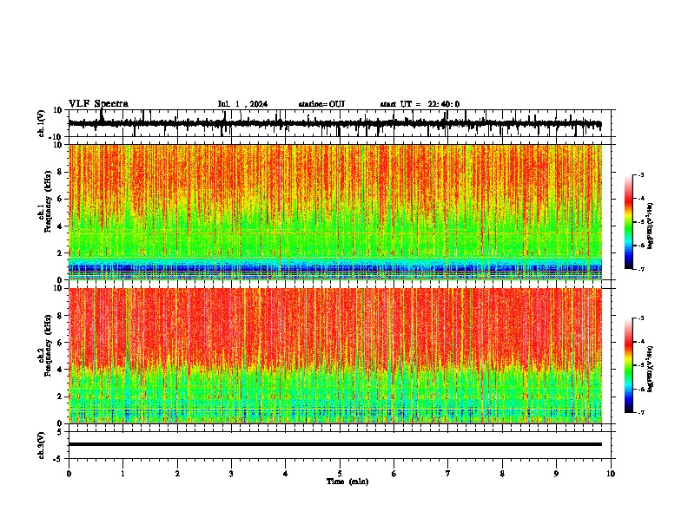The width and height of the screenshot is (688, 531).
Task: Click the 'start UT = 22:40:0' text
Action: (x=420, y=104)
